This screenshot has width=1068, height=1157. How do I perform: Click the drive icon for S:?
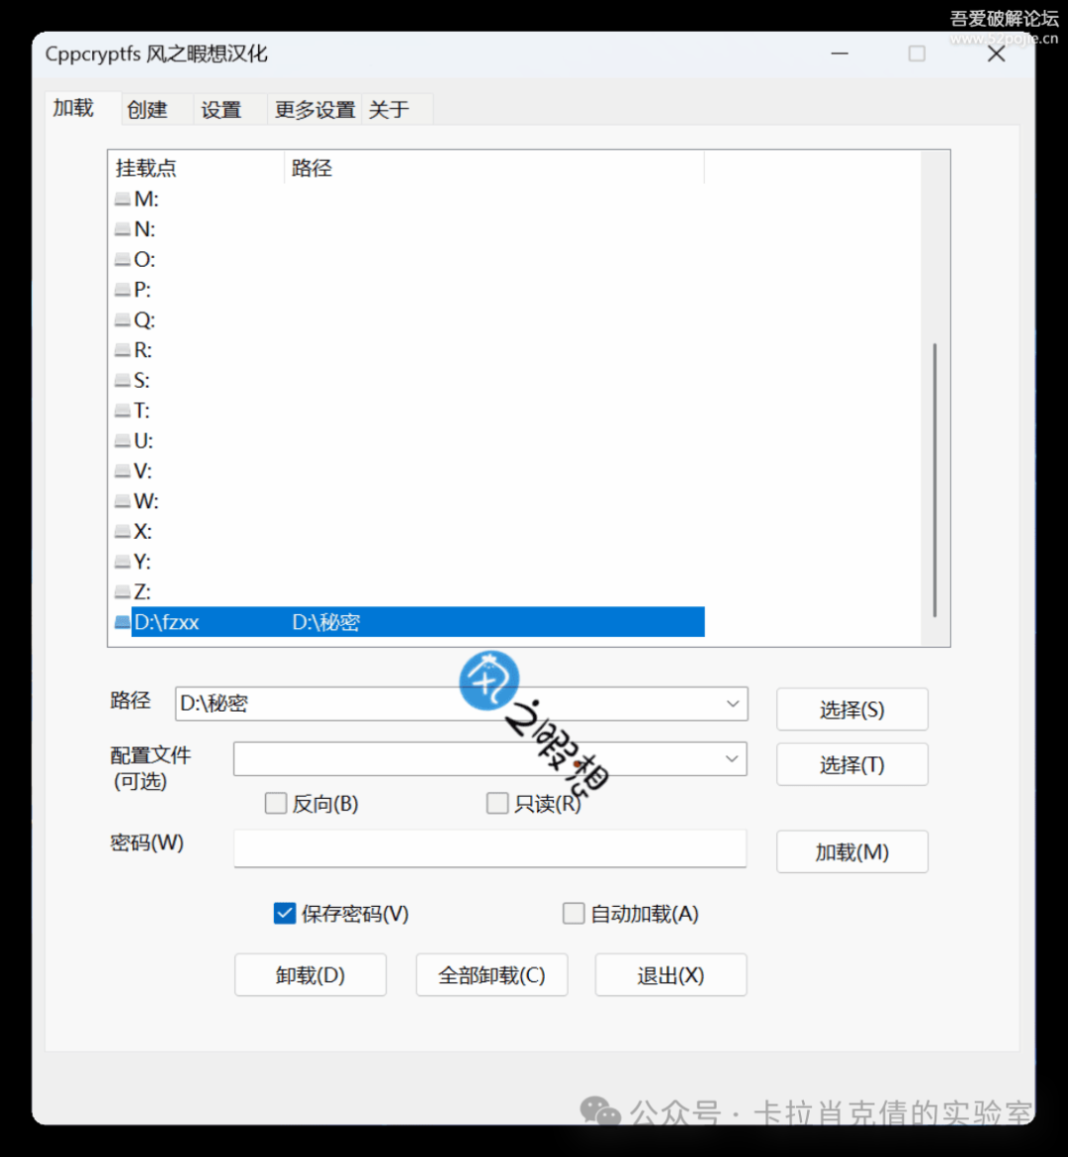123,381
